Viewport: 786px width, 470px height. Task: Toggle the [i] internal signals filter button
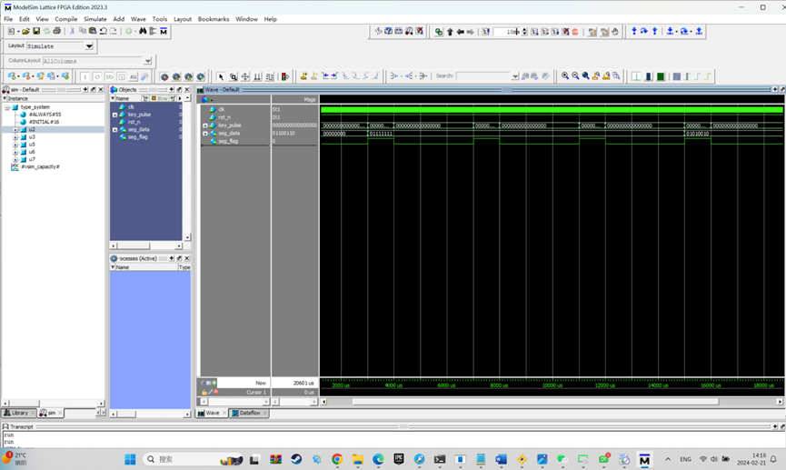click(121, 76)
